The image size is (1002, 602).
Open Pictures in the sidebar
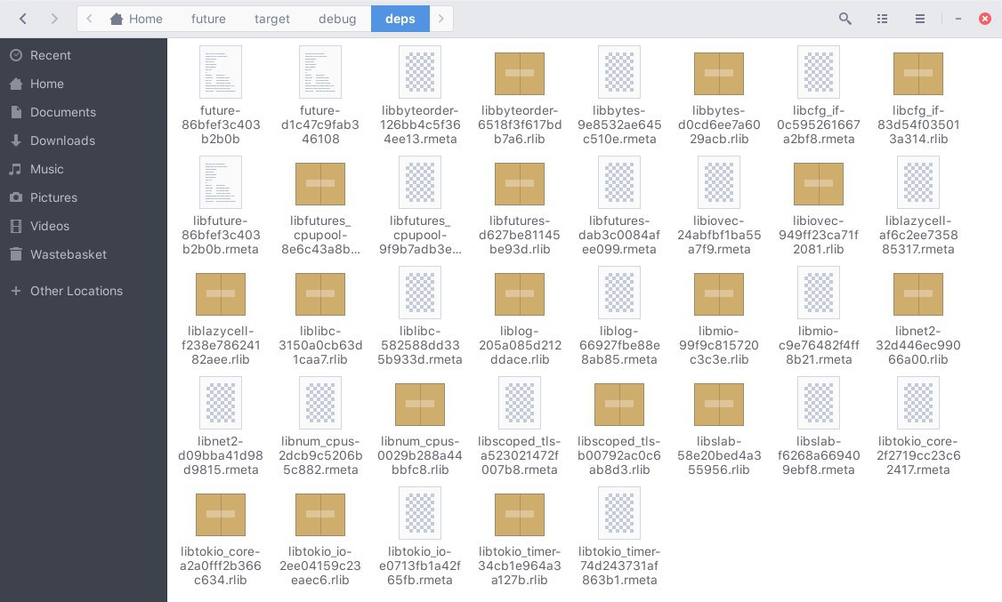(84, 197)
